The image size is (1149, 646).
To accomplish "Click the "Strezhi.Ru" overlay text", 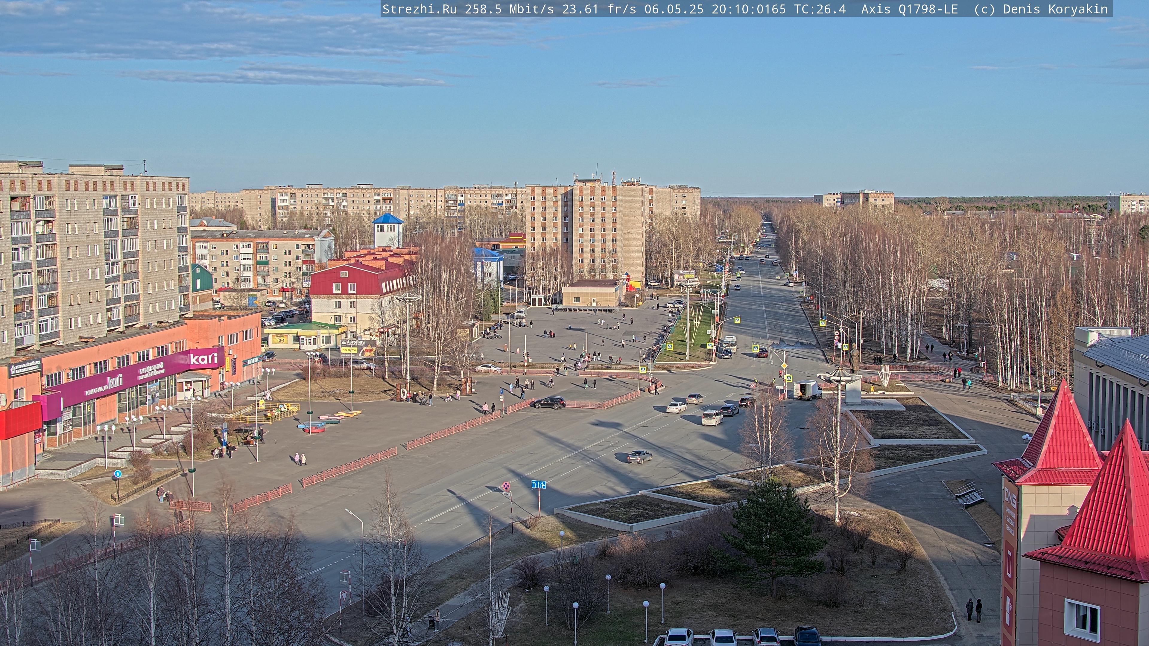I will [420, 9].
